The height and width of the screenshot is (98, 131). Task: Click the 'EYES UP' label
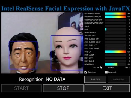[88, 52]
